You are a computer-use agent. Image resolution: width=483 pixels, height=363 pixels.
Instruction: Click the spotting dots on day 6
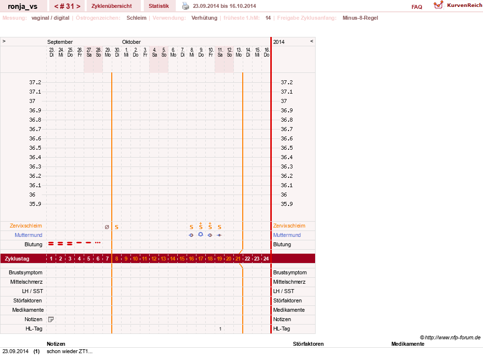(97, 243)
